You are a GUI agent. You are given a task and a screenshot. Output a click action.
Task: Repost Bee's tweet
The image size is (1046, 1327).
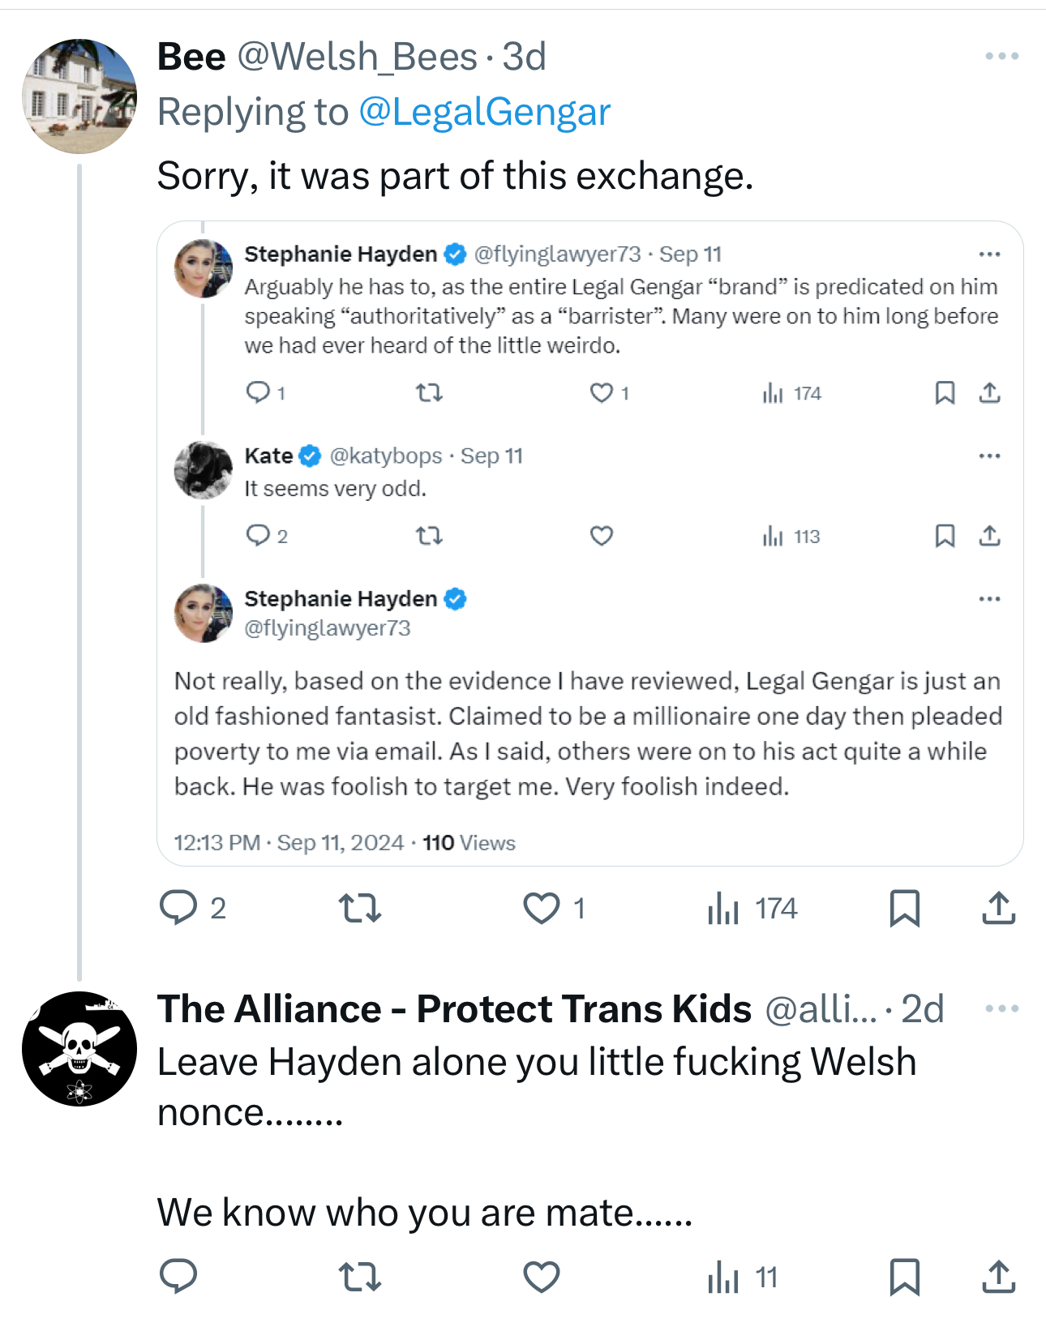[359, 908]
